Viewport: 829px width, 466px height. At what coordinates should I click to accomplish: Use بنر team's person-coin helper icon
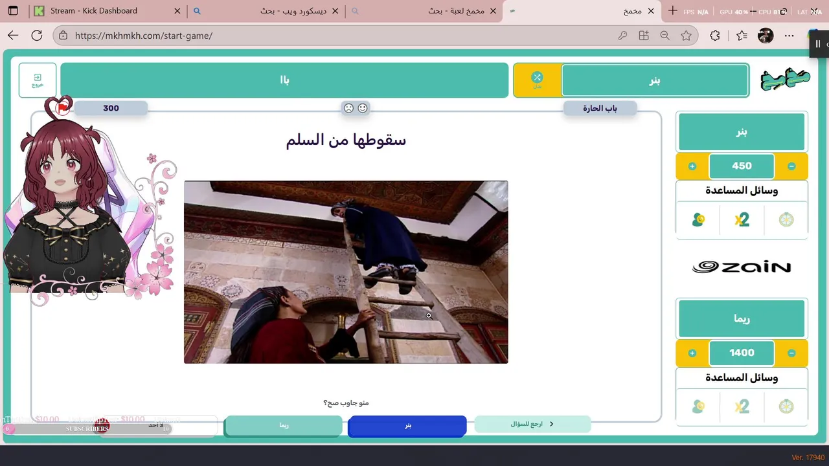click(x=698, y=220)
